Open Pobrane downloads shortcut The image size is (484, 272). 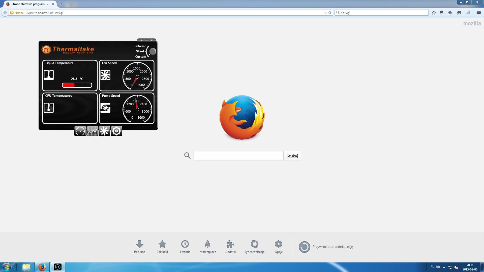coord(140,247)
